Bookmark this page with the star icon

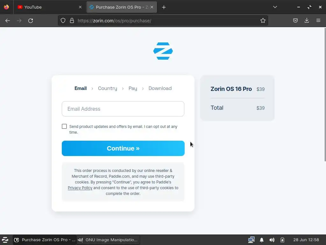[x=263, y=20]
